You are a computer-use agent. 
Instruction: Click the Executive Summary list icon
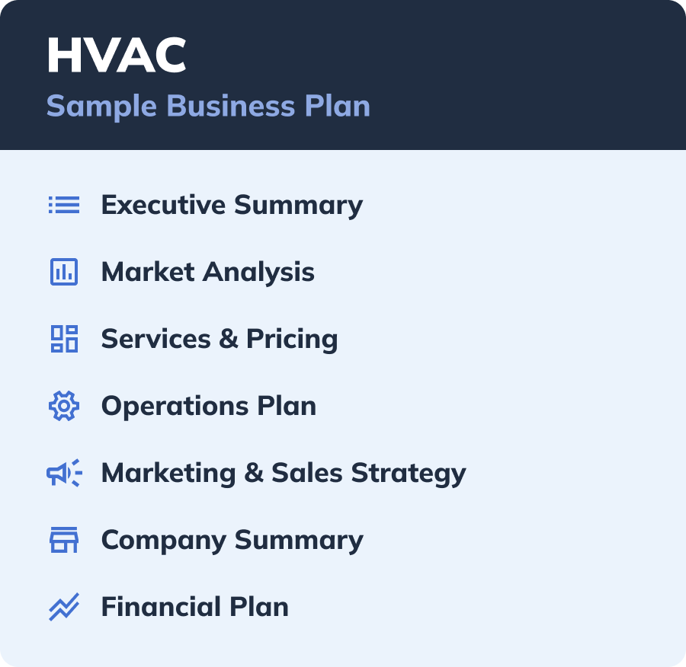(64, 205)
